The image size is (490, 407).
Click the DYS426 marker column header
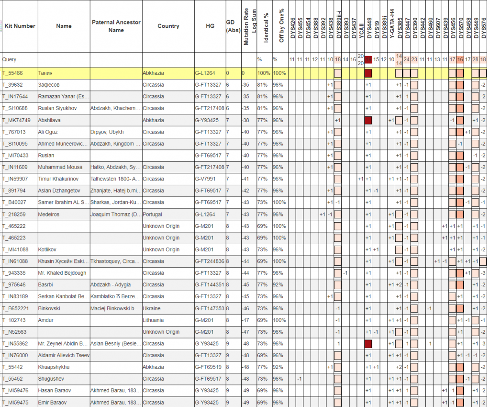point(292,26)
